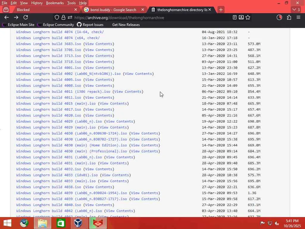Open File Explorer from the taskbar
Viewport: 305px width, 229px height.
click(x=43, y=223)
